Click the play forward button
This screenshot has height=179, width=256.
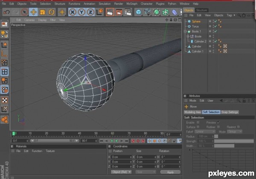(116, 141)
